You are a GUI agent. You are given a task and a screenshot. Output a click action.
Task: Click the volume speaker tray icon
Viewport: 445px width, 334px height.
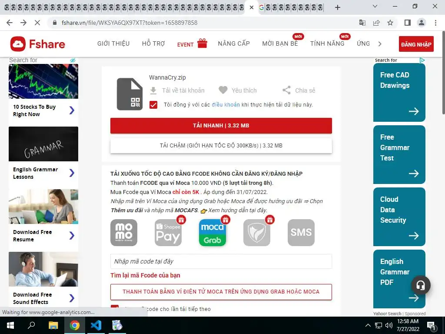389,325
